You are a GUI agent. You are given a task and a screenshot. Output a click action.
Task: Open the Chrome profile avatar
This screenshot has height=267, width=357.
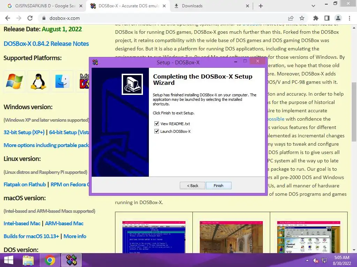point(338,18)
